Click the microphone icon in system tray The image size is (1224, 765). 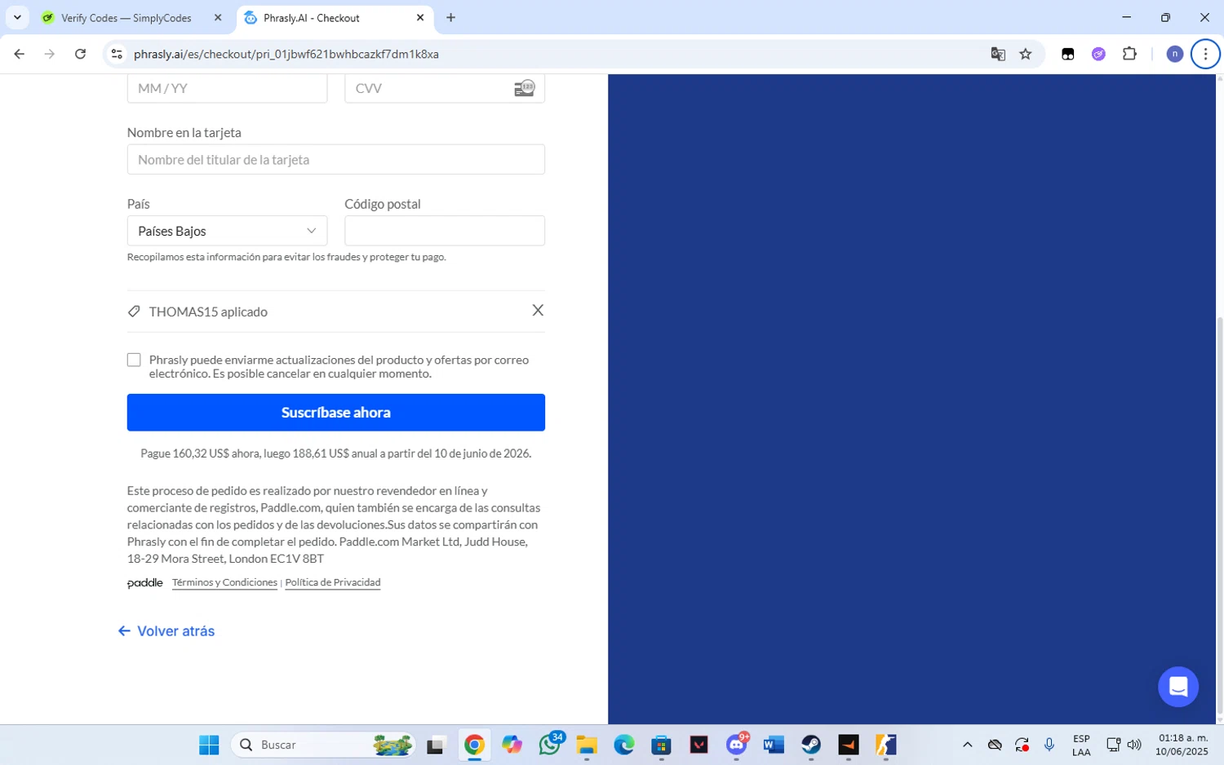point(1049,745)
